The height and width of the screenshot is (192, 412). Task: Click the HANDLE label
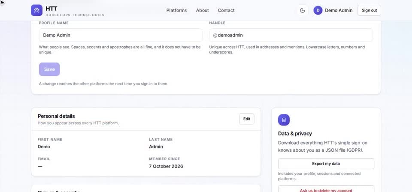[x=217, y=23]
